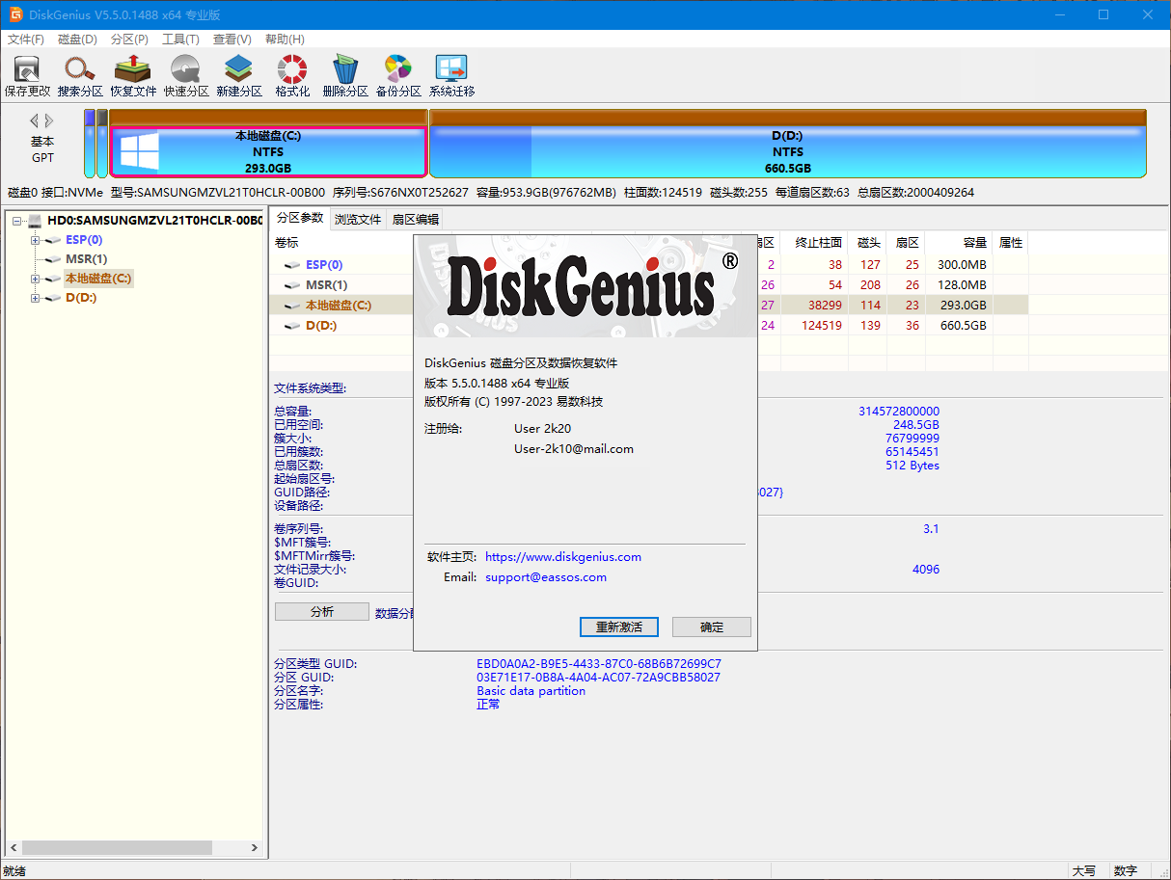Viewport: 1171px width, 880px height.
Task: Click the 重新激活 button
Action: click(618, 627)
